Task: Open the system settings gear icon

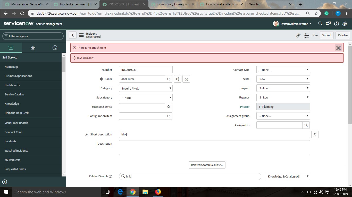Action: tap(345, 24)
